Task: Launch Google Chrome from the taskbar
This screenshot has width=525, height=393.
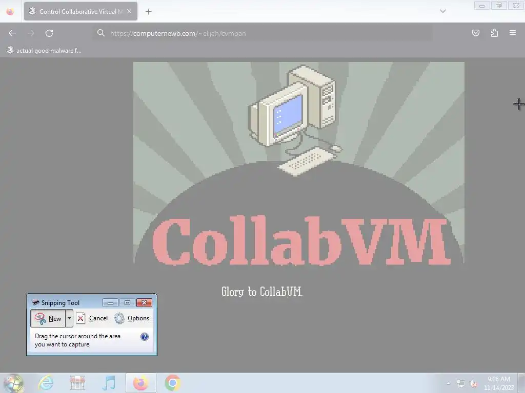Action: [x=172, y=383]
